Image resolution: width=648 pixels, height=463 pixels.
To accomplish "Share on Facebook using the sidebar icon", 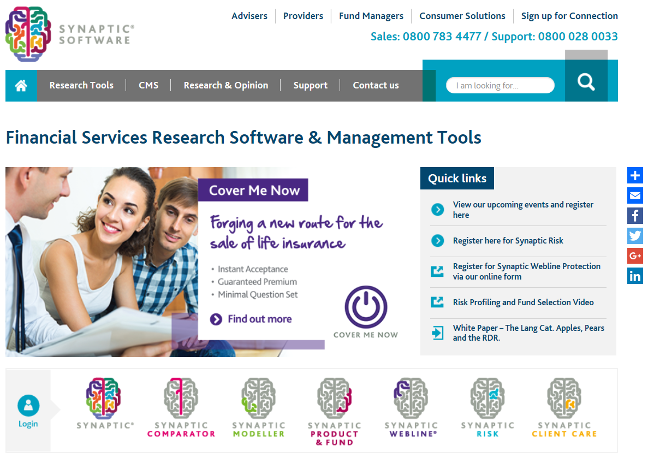I will pyautogui.click(x=635, y=215).
